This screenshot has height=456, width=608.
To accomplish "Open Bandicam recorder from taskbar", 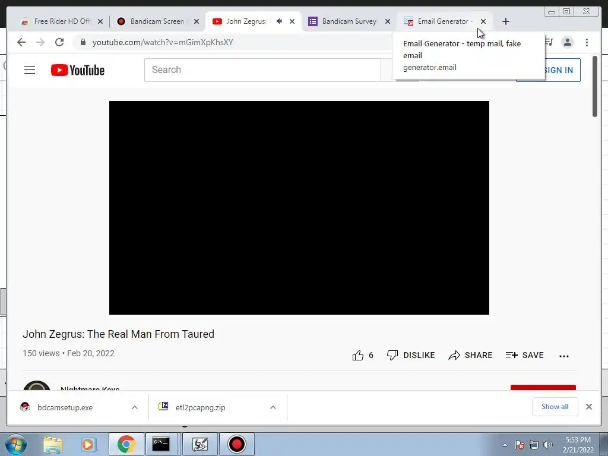I will [237, 444].
